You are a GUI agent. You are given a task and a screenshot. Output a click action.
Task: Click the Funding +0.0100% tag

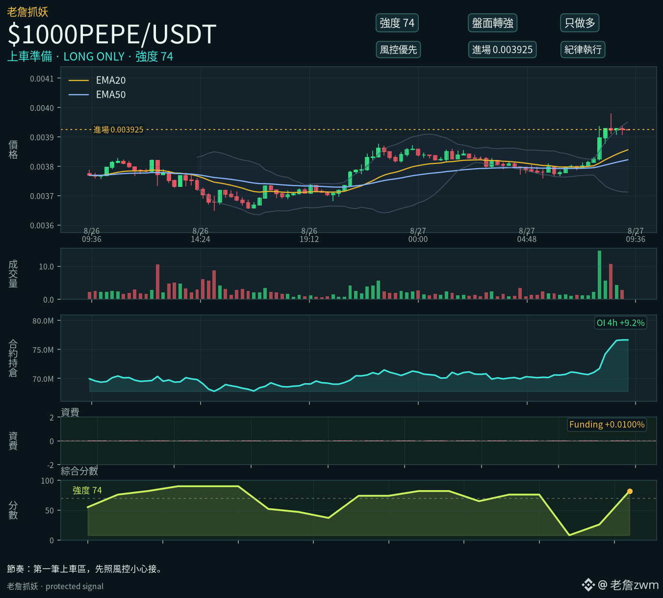tap(607, 424)
